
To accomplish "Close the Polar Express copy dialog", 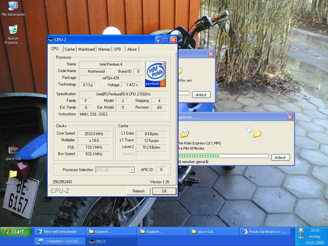I will [290, 117].
